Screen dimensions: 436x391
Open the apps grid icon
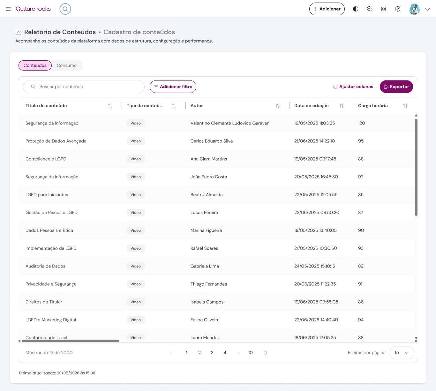click(x=384, y=9)
